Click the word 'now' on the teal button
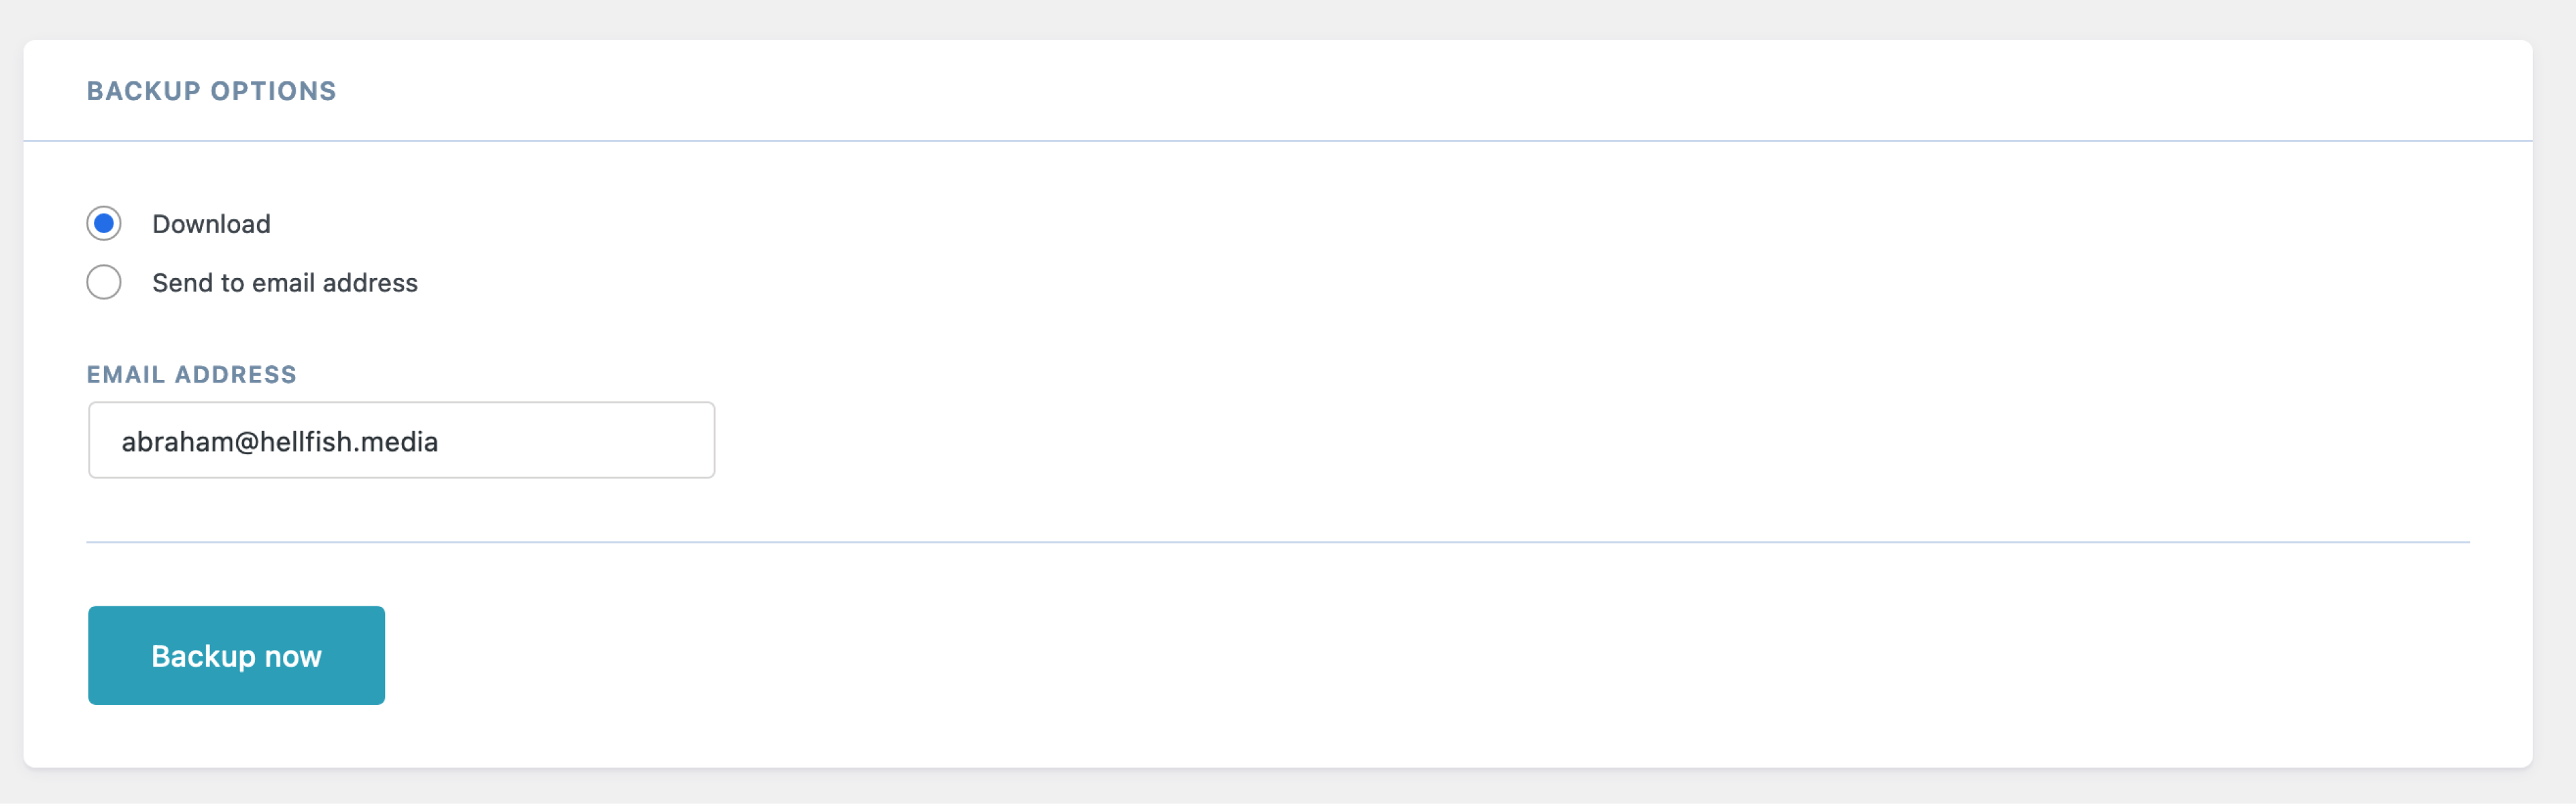The image size is (2576, 804). tap(293, 657)
